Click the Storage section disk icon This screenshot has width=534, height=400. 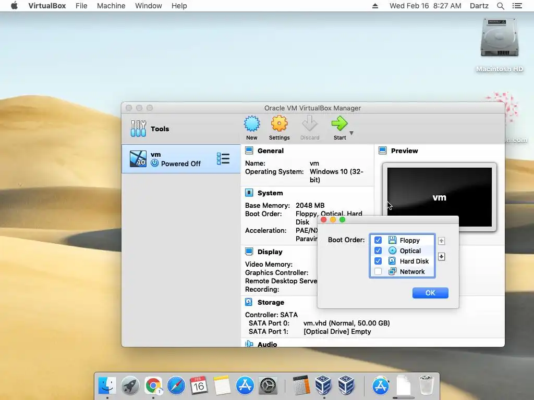point(249,302)
